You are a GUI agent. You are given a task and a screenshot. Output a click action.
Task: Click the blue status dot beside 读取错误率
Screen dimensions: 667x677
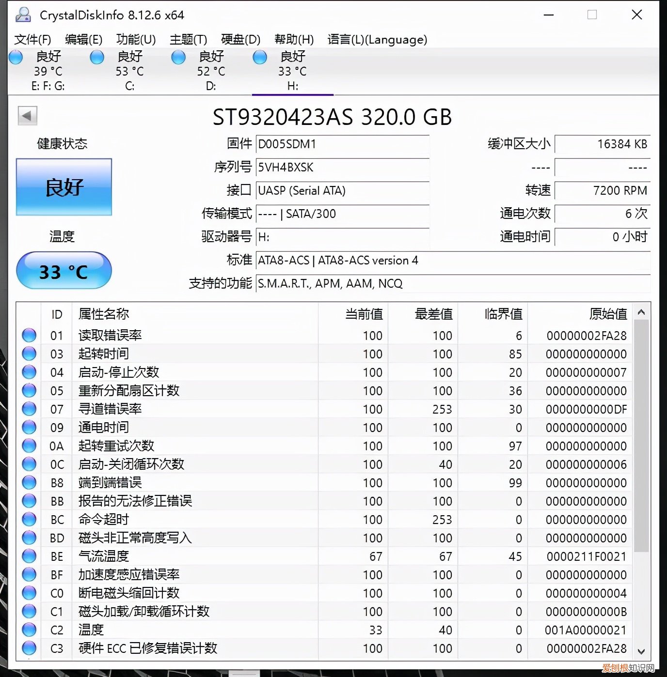29,335
